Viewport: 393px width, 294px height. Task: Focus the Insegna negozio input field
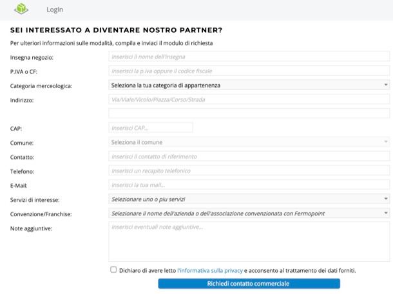coord(249,57)
